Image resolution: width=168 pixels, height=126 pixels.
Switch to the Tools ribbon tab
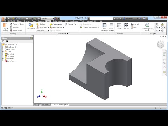34,21
